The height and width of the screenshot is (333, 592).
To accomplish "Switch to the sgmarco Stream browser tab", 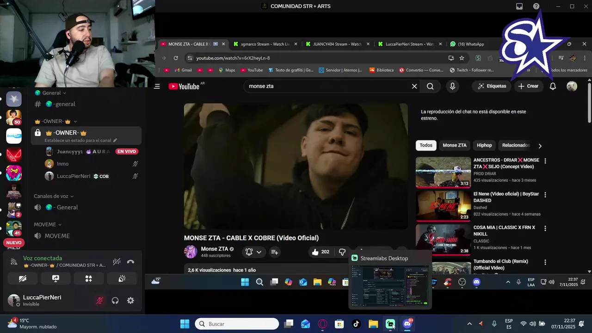I will point(265,44).
